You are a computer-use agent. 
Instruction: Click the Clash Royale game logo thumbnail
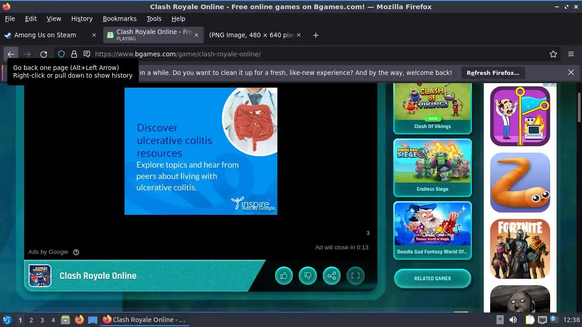40,276
